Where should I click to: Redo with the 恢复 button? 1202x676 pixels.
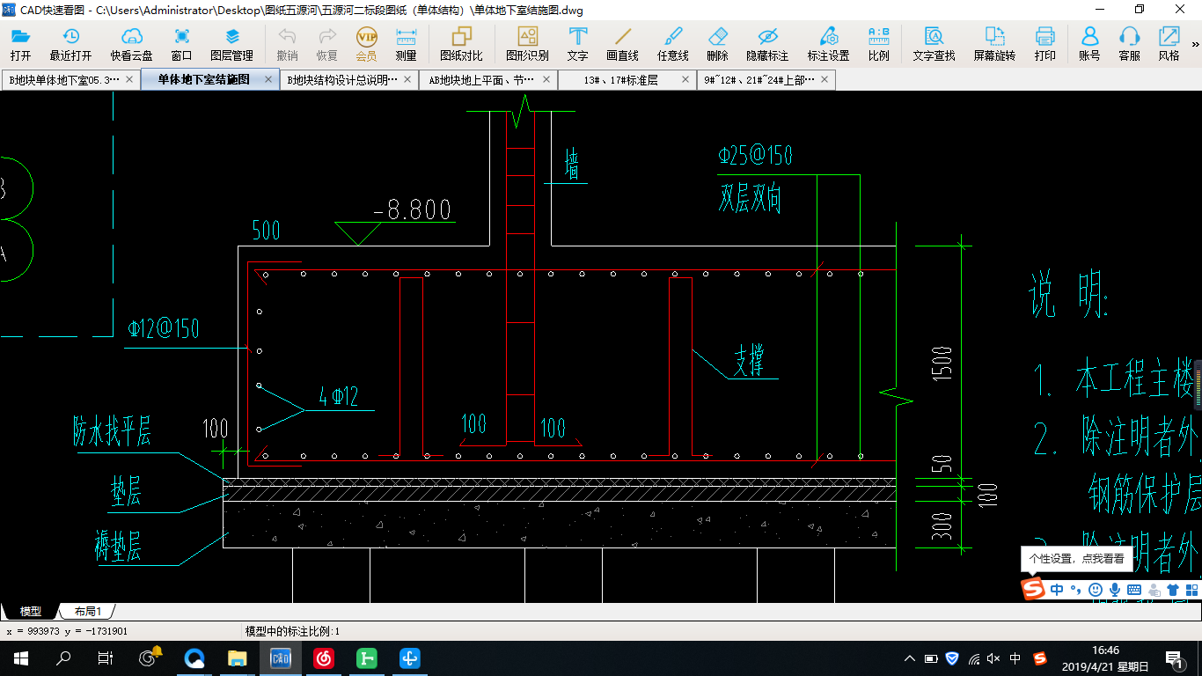(x=327, y=44)
